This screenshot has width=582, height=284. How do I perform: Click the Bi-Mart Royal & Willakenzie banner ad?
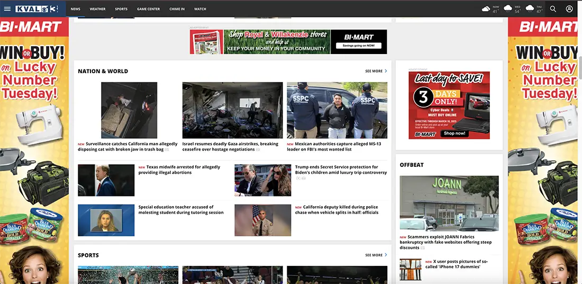click(x=288, y=42)
